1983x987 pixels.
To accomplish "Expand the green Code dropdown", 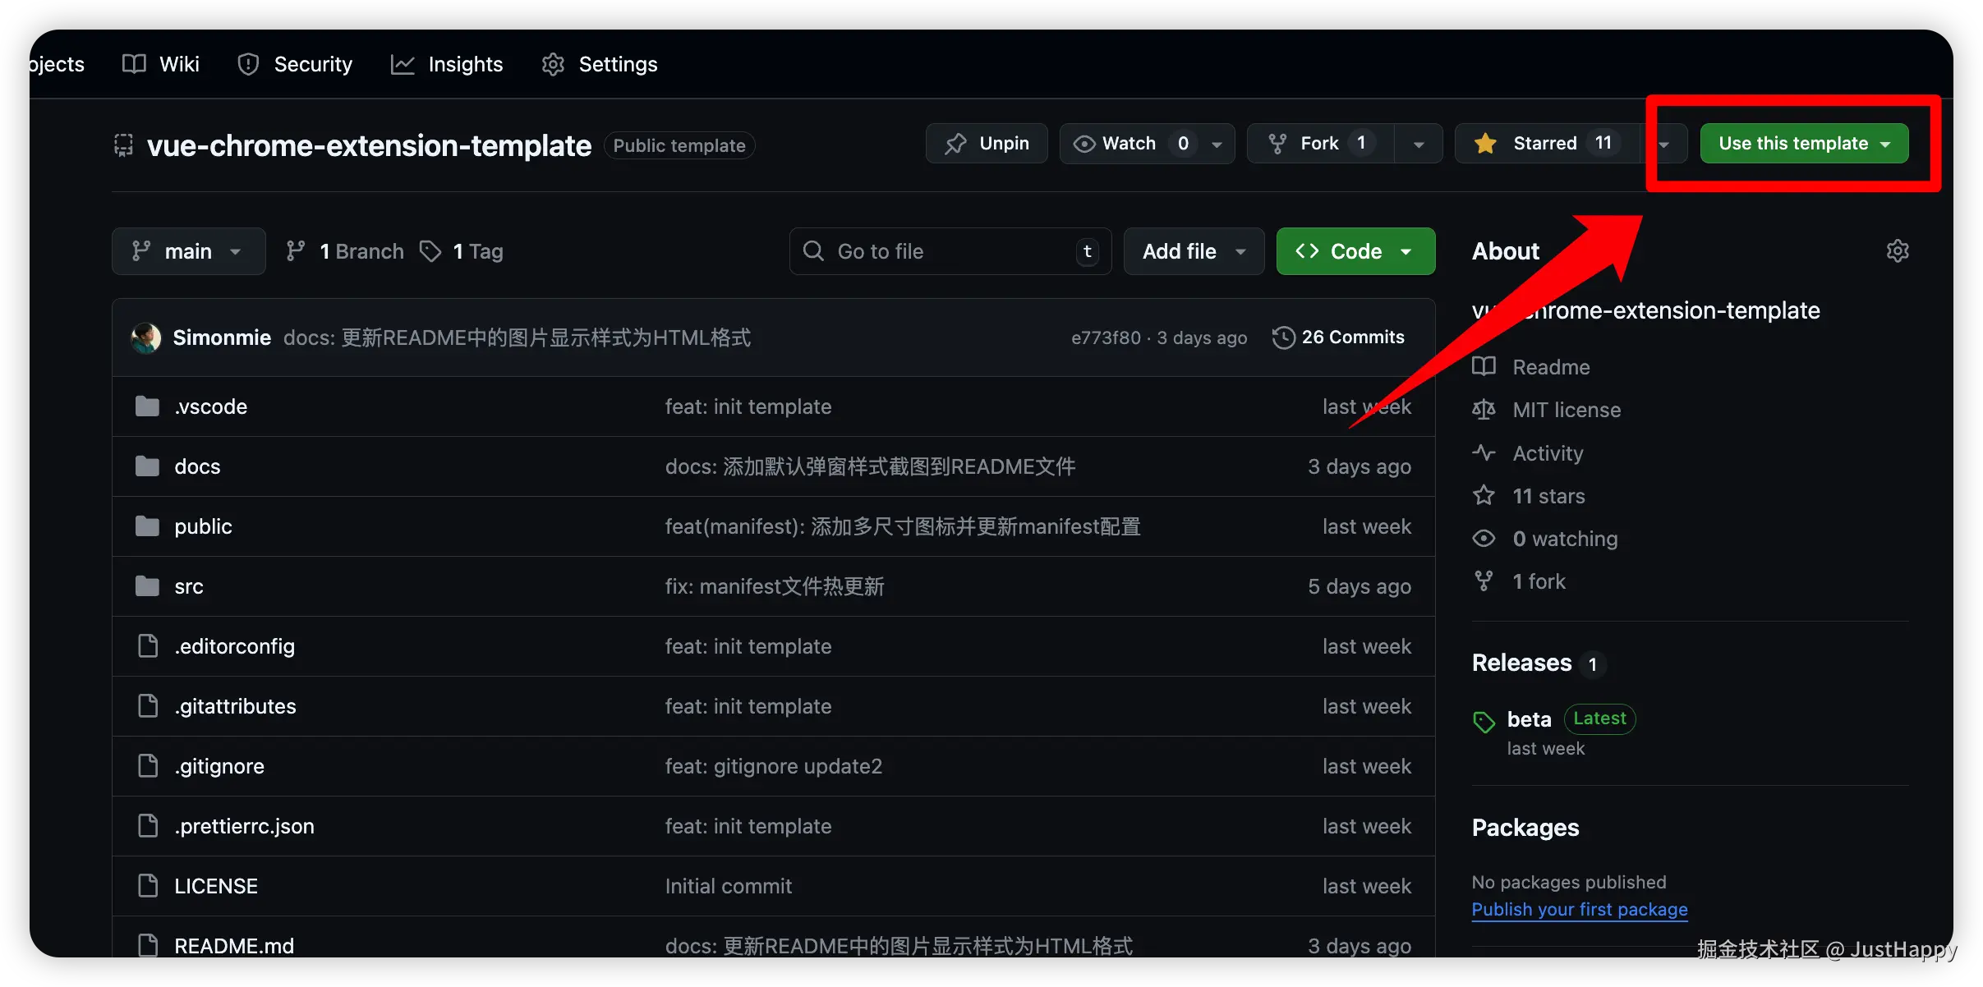I will pyautogui.click(x=1355, y=251).
